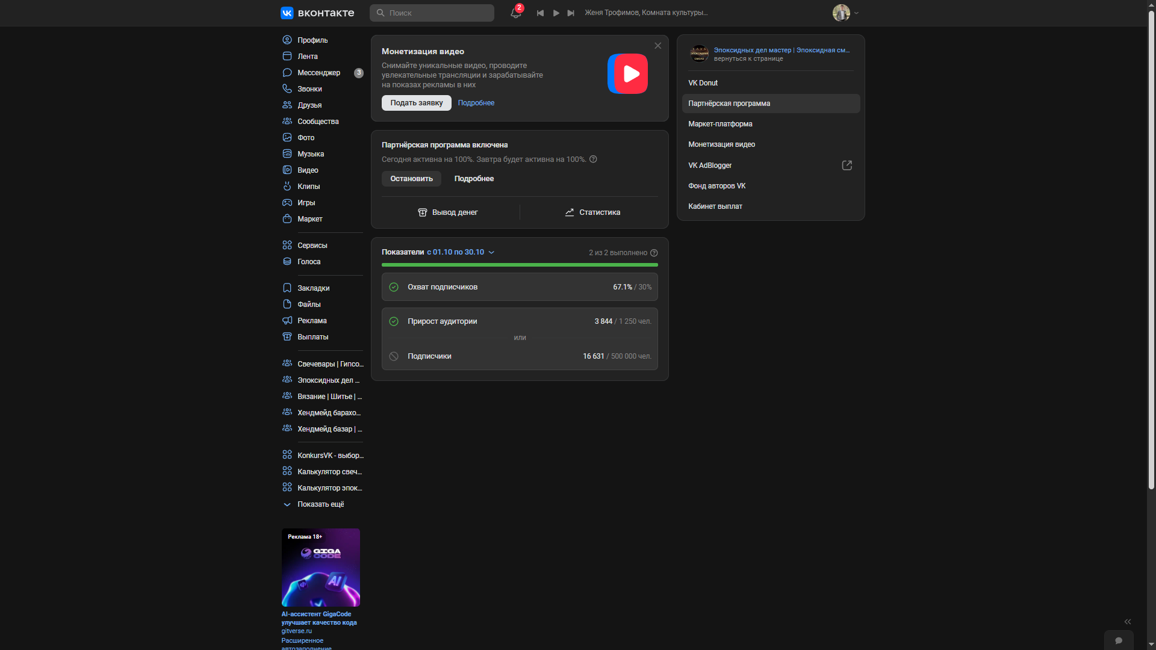The width and height of the screenshot is (1156, 650).
Task: Click the external-link icon beside VK AdBlogger
Action: tap(847, 166)
